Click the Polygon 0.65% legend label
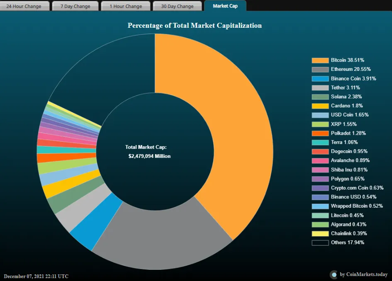This screenshot has height=281, width=392. pyautogui.click(x=348, y=179)
